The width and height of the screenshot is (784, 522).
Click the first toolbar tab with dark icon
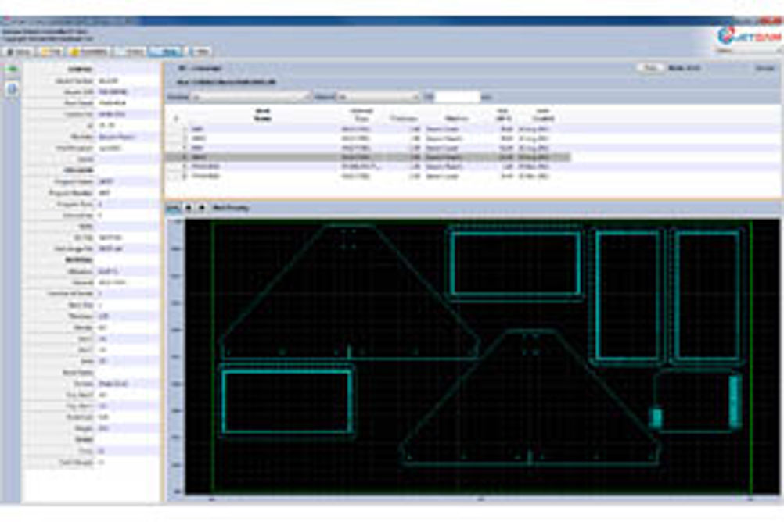(x=18, y=52)
